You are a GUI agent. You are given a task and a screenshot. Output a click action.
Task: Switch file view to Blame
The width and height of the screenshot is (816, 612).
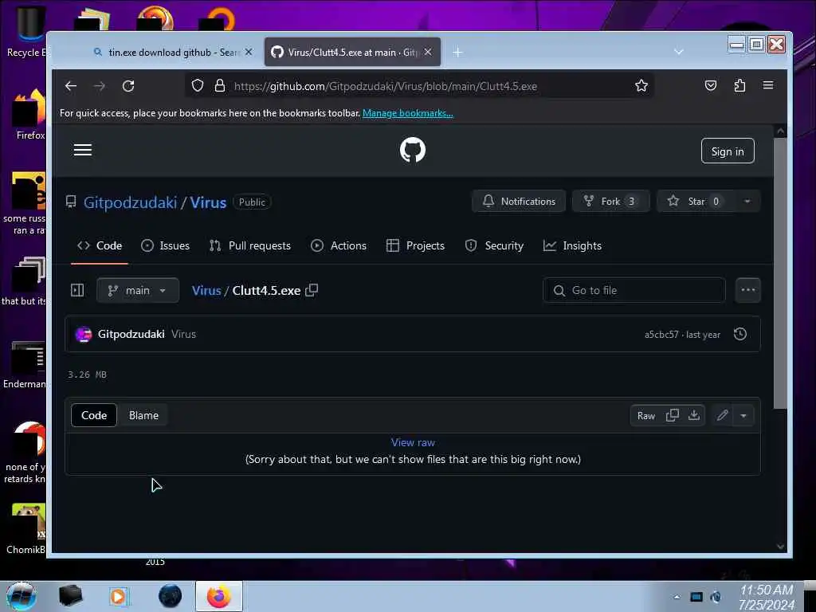(x=143, y=415)
